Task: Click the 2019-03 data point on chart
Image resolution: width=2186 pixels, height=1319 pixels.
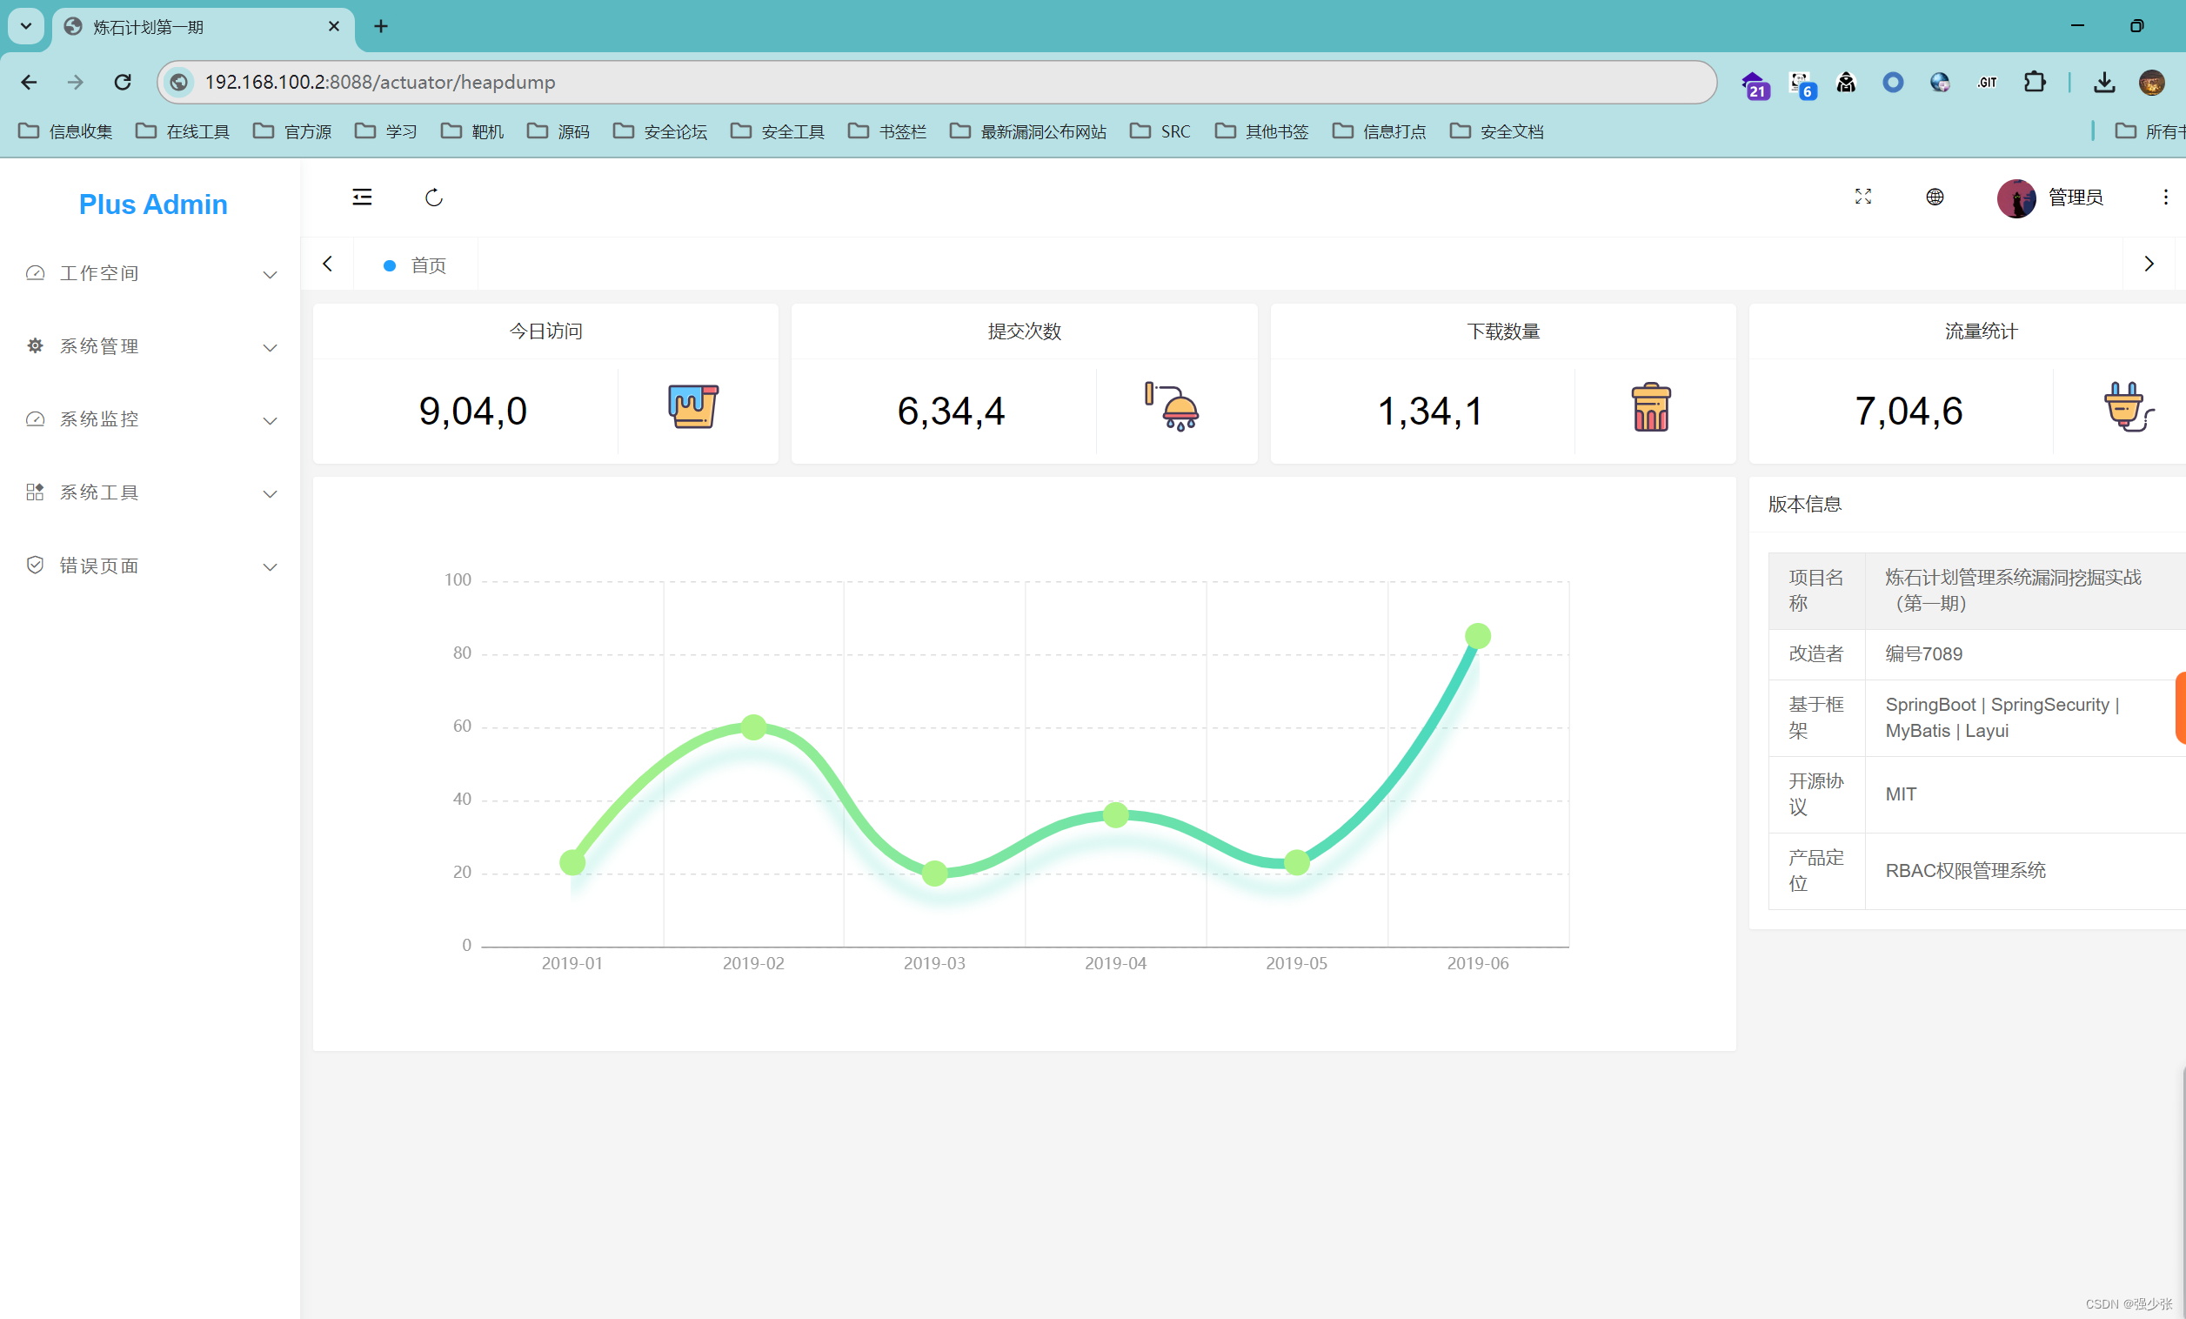Action: click(934, 874)
